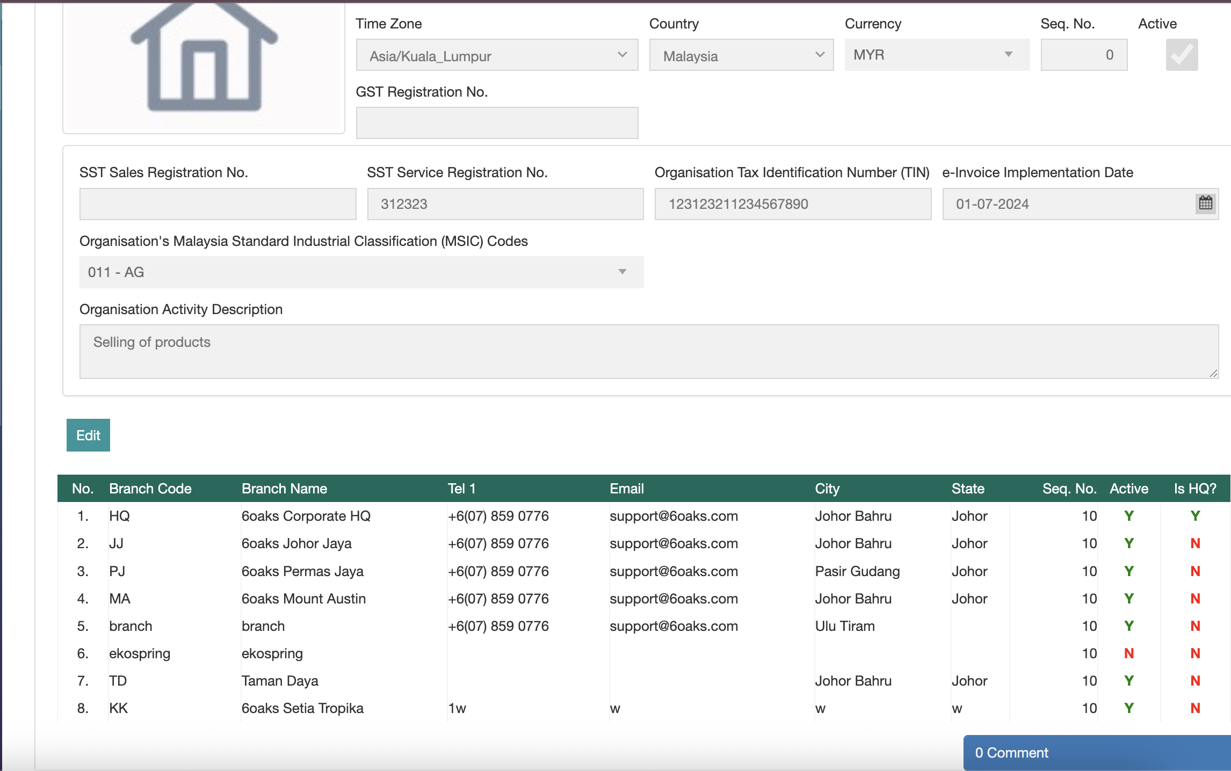
Task: Click the State column header
Action: (x=968, y=489)
